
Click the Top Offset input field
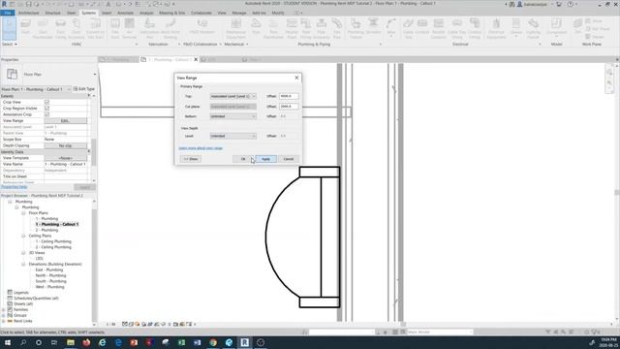point(289,96)
